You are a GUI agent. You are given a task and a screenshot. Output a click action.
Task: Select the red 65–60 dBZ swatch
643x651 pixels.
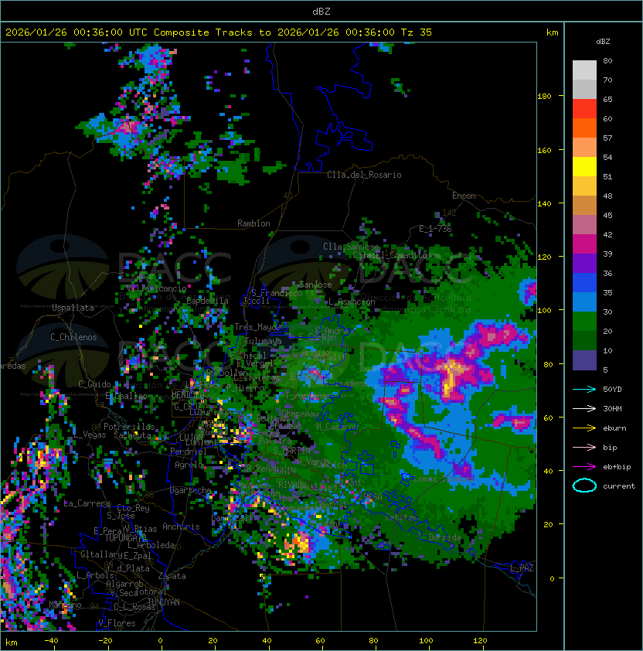coord(584,109)
